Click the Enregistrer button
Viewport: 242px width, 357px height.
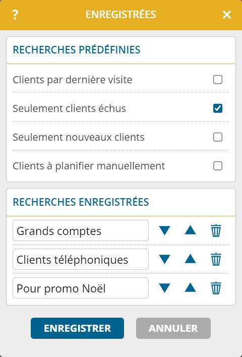point(78,328)
